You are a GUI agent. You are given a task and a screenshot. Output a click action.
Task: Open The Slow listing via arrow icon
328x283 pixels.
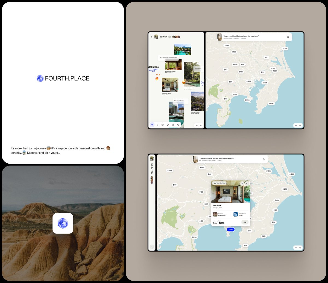click(242, 183)
